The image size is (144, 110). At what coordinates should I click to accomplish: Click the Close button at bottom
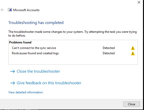[x=132, y=104]
